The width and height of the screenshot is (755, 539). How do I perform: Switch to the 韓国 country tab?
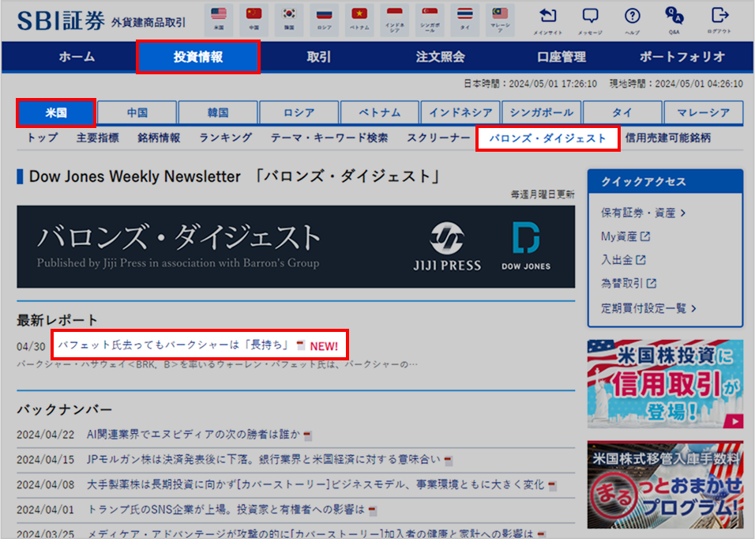pos(218,113)
